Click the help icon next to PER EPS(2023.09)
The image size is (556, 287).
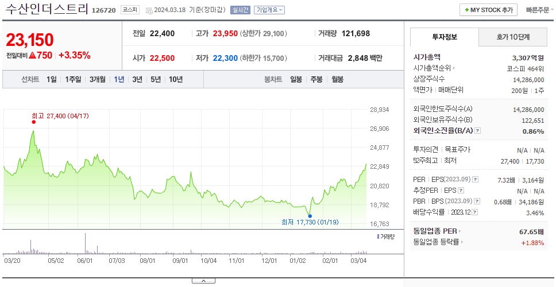coord(476,180)
